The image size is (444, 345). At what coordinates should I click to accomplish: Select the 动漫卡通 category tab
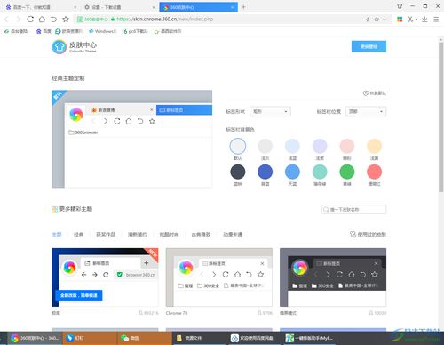click(x=233, y=235)
